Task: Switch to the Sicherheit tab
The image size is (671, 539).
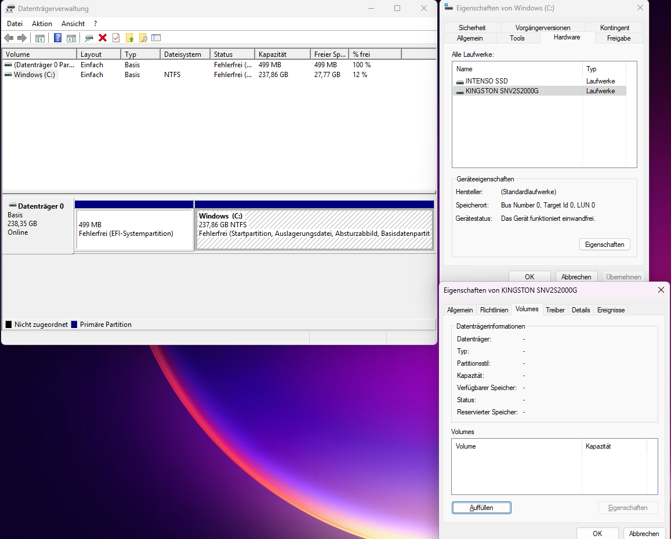Action: 472,27
